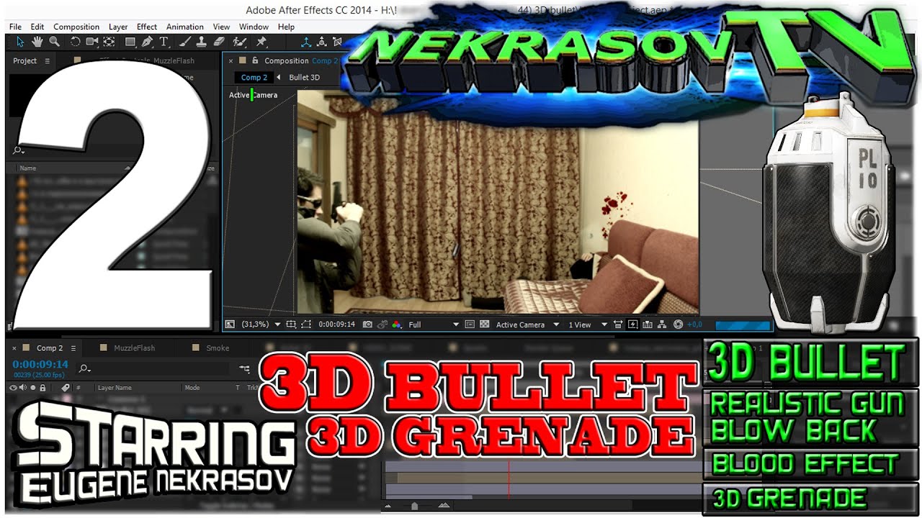The image size is (922, 518).
Task: Select the Zoom magnifier tool
Action: tap(54, 42)
